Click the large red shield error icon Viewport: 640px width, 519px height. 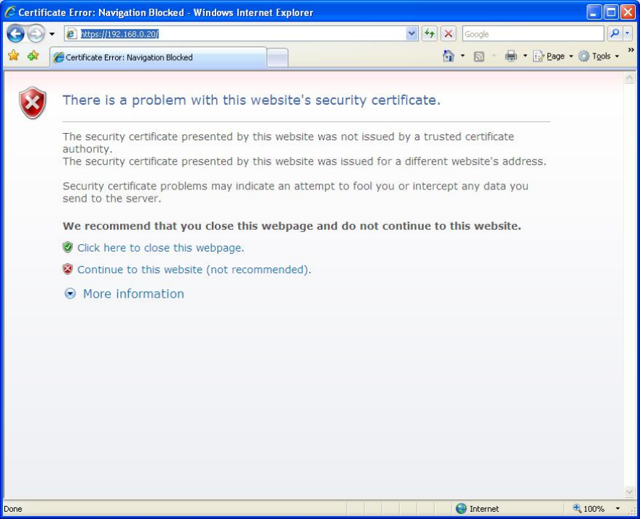(33, 103)
